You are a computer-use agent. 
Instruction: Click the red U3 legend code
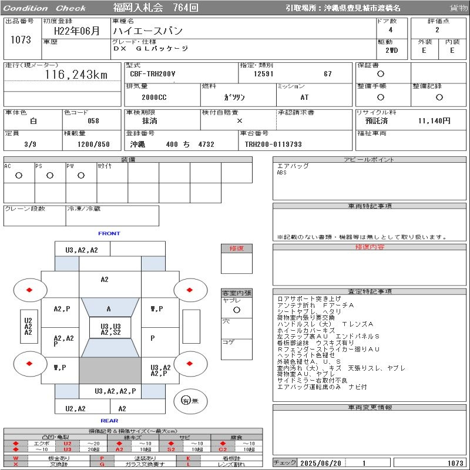[x=68, y=449]
